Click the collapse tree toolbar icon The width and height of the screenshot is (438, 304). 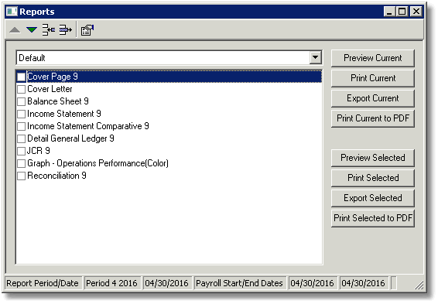click(49, 29)
